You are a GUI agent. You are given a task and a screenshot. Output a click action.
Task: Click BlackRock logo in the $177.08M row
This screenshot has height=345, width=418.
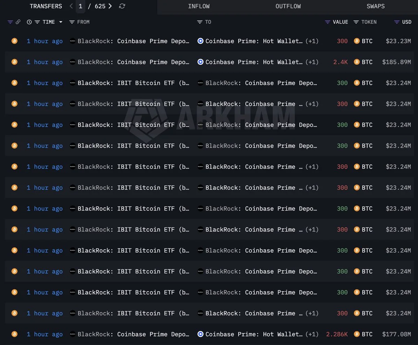(x=72, y=334)
